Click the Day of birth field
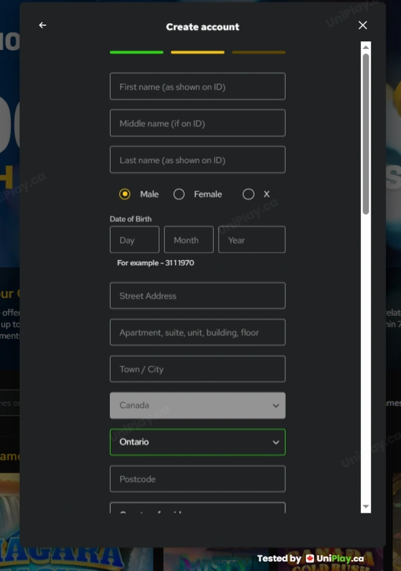This screenshot has width=401, height=571. [134, 240]
